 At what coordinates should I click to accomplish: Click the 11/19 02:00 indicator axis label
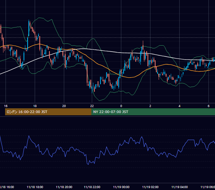click(x=150, y=187)
